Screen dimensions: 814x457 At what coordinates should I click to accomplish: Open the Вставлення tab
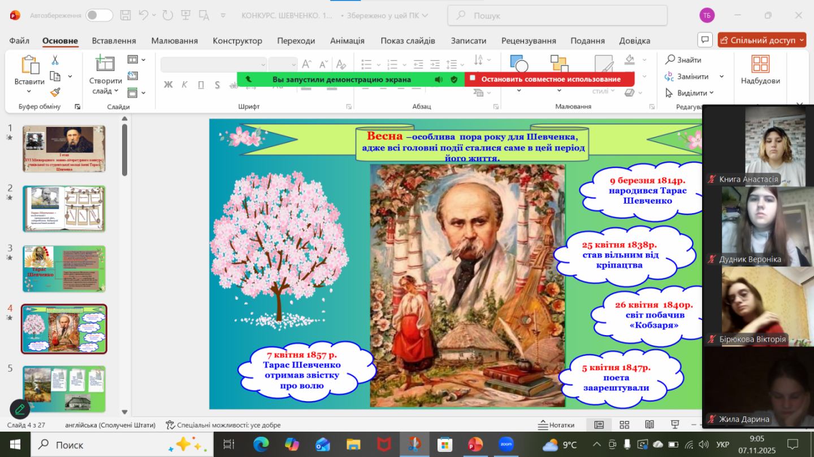[x=114, y=41]
